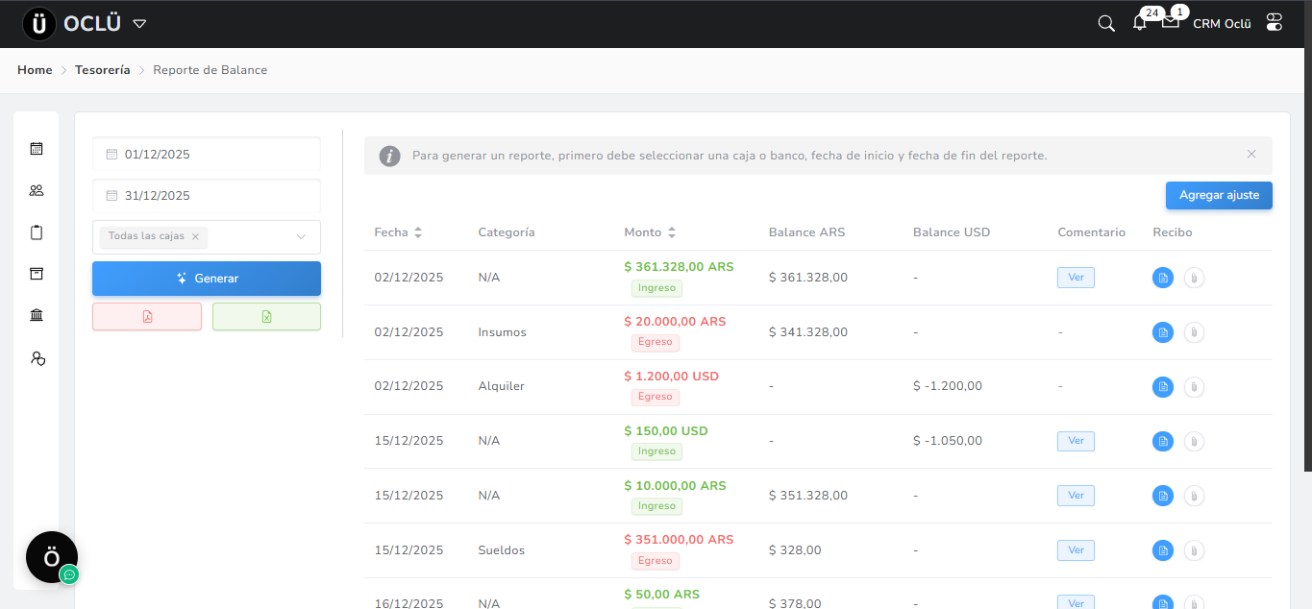Open attachment clip for $ 361.328,00 ARS row
The width and height of the screenshot is (1312, 609).
click(x=1194, y=278)
